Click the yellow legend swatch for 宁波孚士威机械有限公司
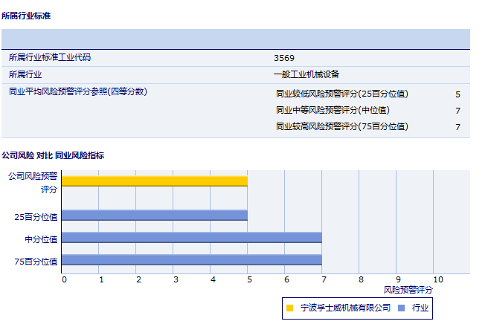The width and height of the screenshot is (491, 324). click(x=289, y=308)
